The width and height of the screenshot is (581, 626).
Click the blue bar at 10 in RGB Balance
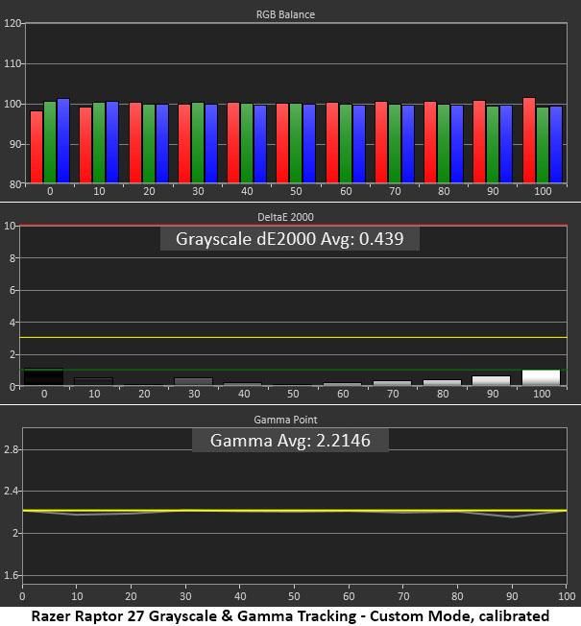tap(112, 142)
